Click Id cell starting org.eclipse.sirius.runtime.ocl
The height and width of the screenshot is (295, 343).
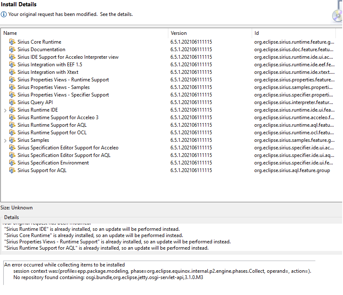click(294, 132)
